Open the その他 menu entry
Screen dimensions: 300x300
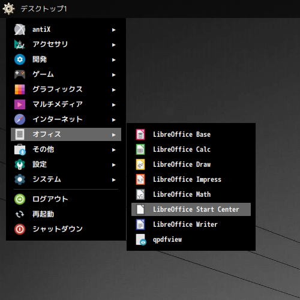pyautogui.click(x=66, y=149)
